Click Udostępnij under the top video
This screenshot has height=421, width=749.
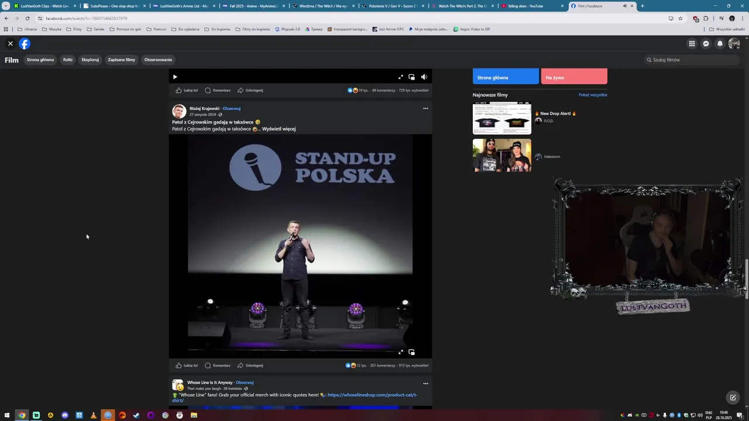pyautogui.click(x=250, y=91)
